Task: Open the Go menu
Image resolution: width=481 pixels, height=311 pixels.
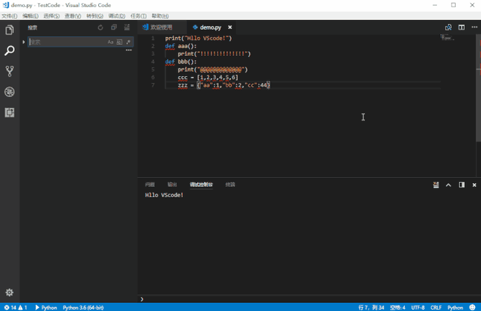Action: pyautogui.click(x=95, y=16)
